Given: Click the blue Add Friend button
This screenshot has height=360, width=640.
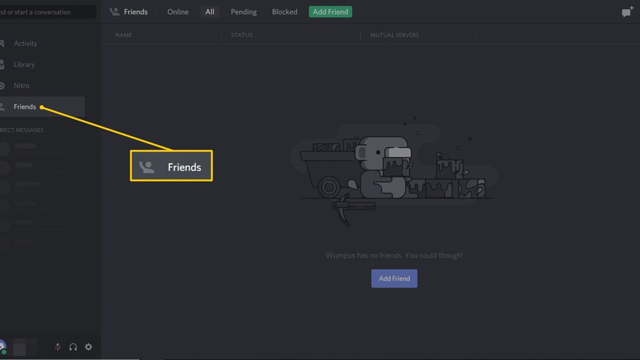Looking at the screenshot, I should pos(394,278).
